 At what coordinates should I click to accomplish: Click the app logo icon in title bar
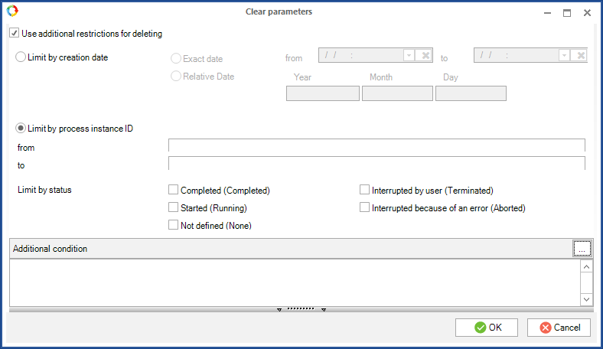[11, 11]
